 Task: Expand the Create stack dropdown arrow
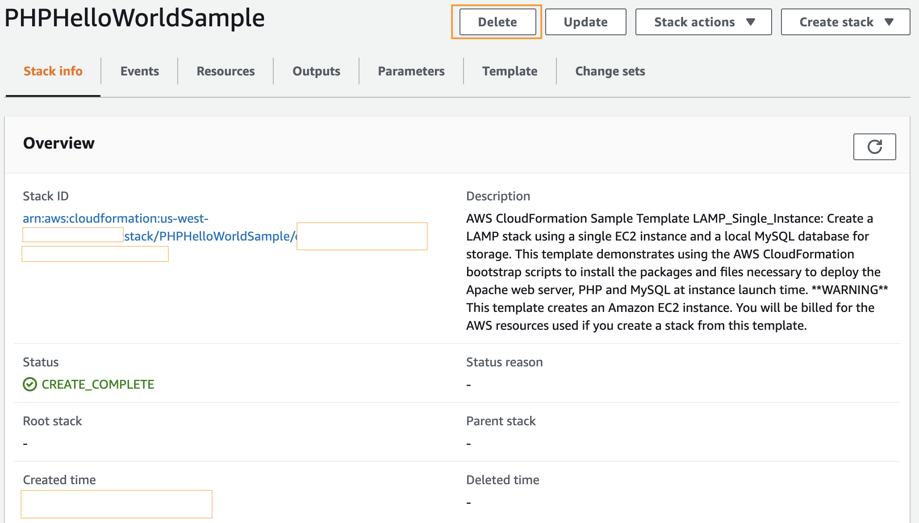pos(889,22)
